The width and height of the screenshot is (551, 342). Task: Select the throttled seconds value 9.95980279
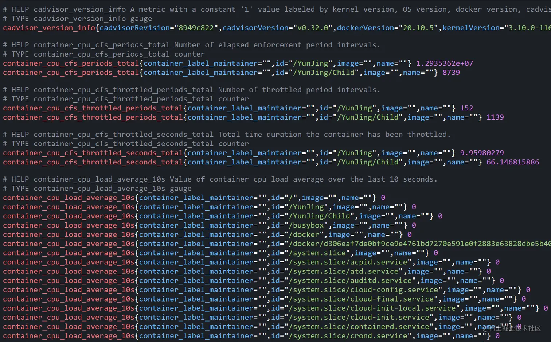click(482, 153)
